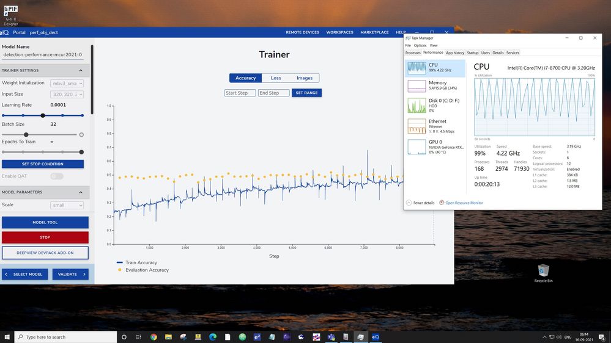Launch Microsoft Edge from the taskbar
Image resolution: width=611 pixels, height=343 pixels.
[213, 337]
